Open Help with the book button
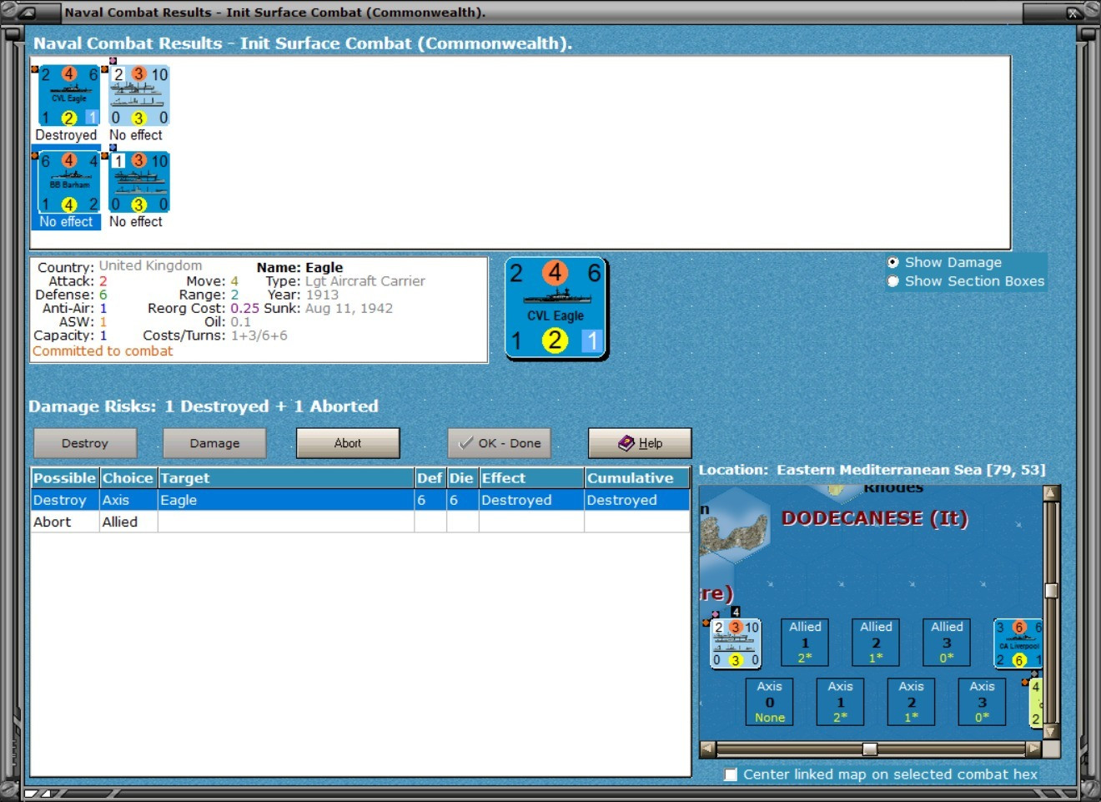1101x802 pixels. pos(640,443)
